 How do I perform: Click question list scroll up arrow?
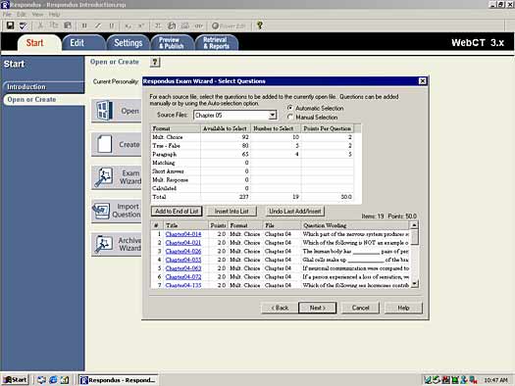415,225
